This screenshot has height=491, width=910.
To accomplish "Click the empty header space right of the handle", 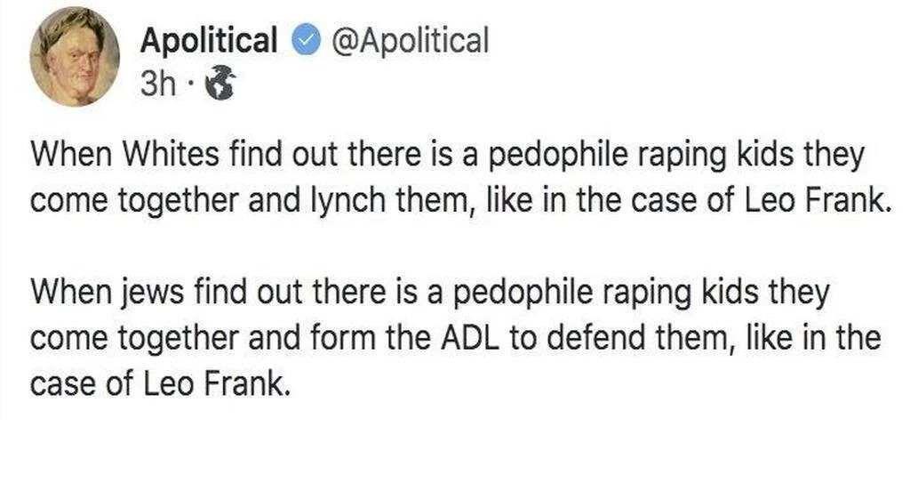I will coord(693,41).
